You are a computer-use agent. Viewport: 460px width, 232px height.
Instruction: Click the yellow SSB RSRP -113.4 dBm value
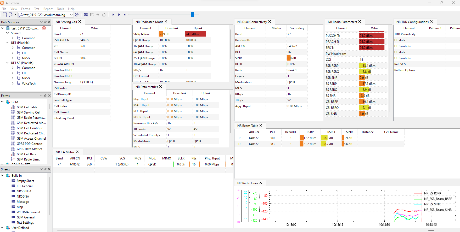coord(367,66)
